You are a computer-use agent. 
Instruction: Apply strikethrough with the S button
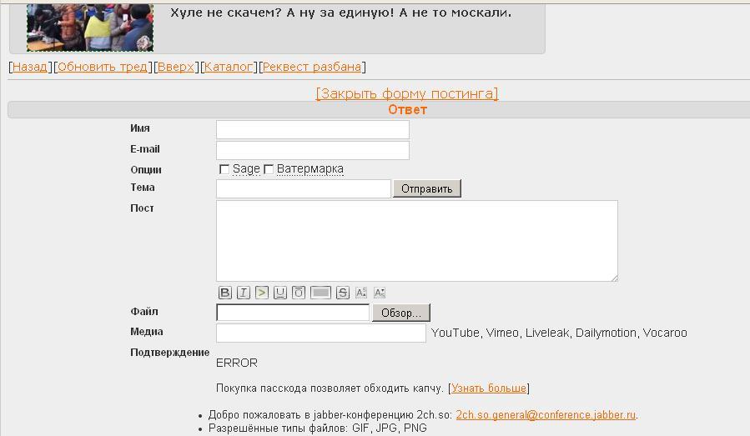click(343, 293)
